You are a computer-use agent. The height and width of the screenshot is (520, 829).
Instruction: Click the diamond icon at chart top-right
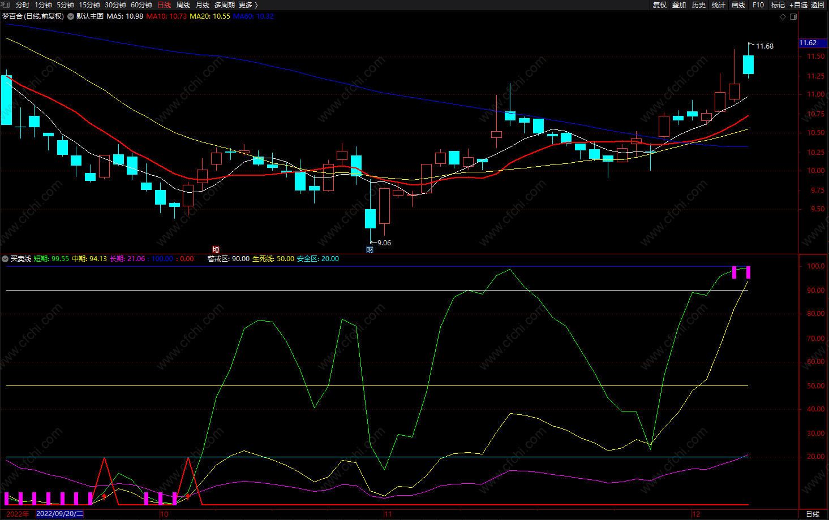click(x=783, y=16)
